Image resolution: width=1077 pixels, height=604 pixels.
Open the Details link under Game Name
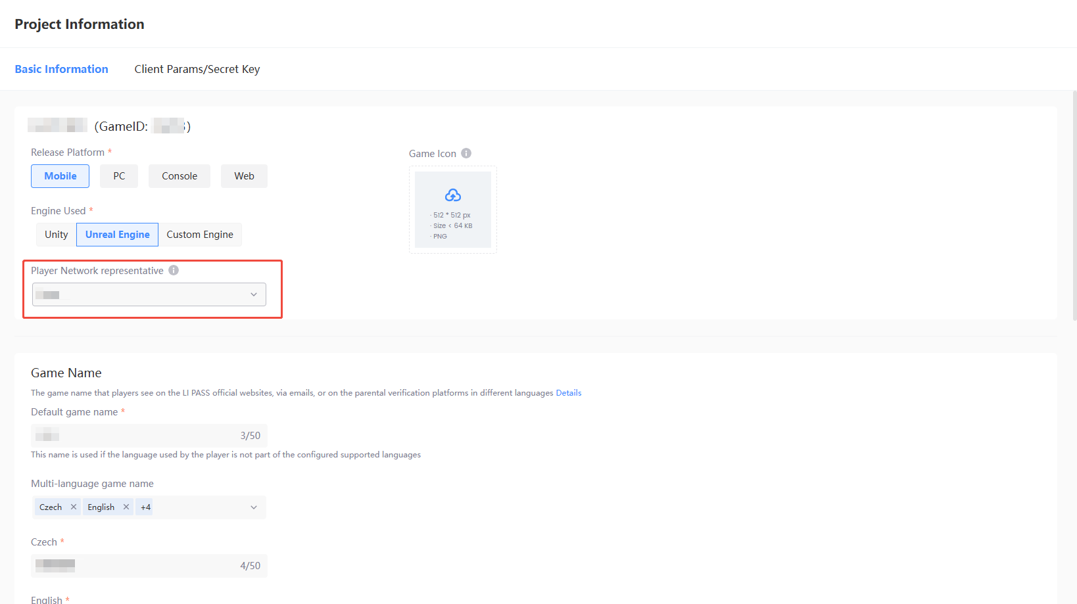click(569, 393)
